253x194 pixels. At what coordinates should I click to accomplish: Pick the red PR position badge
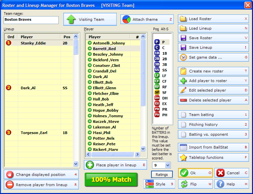(x=157, y=109)
